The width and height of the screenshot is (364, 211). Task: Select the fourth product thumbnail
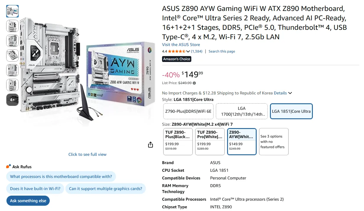pyautogui.click(x=12, y=55)
